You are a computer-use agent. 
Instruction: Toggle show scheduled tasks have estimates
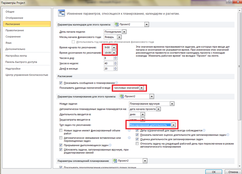(x=137, y=135)
